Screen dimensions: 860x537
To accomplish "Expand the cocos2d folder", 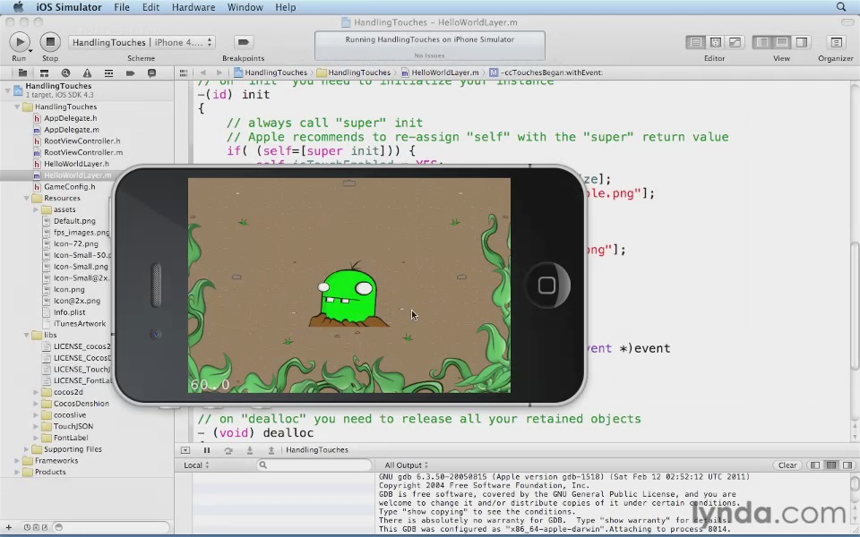I will click(36, 392).
